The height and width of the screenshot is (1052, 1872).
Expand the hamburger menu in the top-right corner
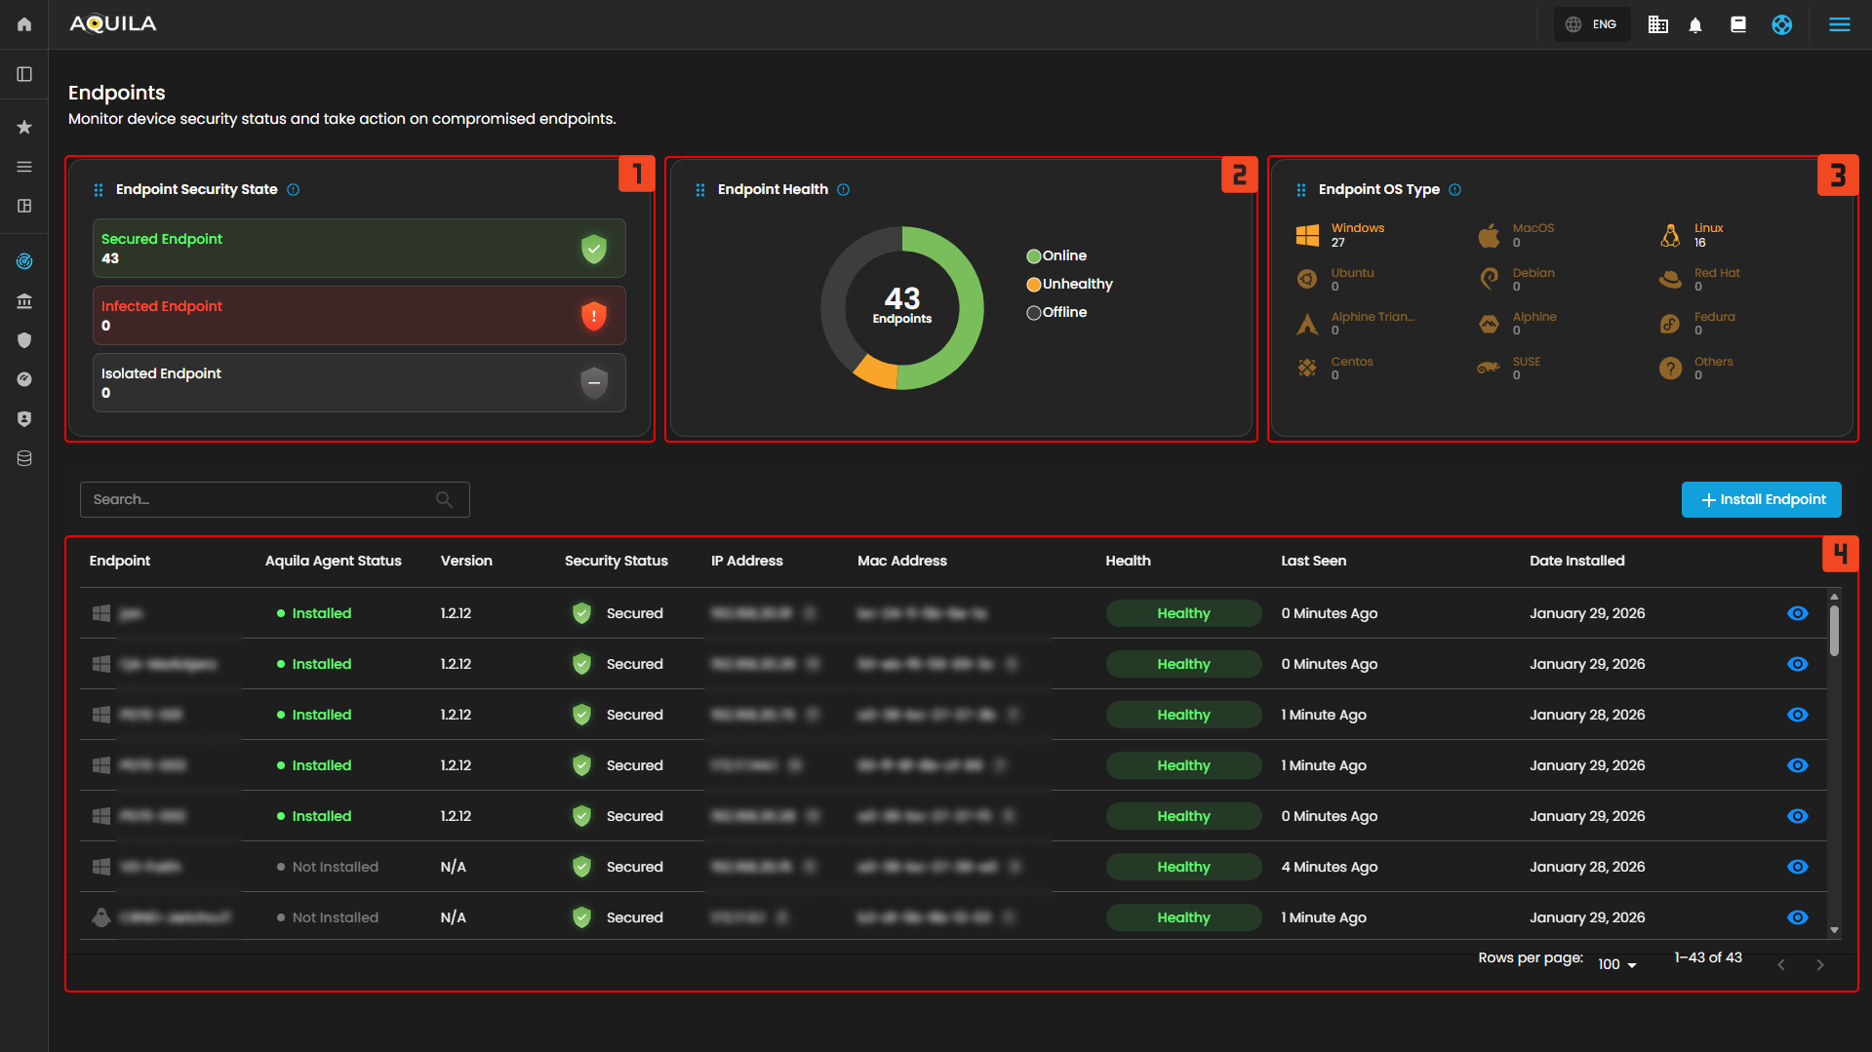[1839, 24]
